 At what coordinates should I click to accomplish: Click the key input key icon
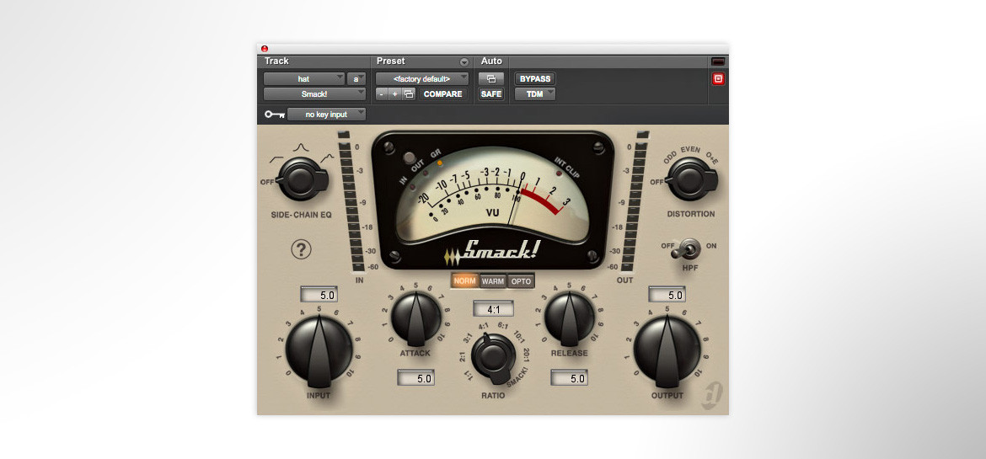274,115
